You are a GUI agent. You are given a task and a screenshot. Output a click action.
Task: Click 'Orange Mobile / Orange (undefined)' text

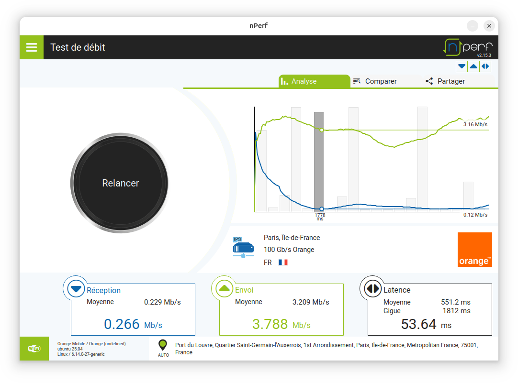pos(91,344)
